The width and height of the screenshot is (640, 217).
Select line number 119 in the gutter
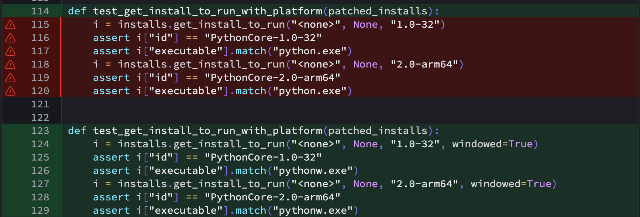coord(40,77)
